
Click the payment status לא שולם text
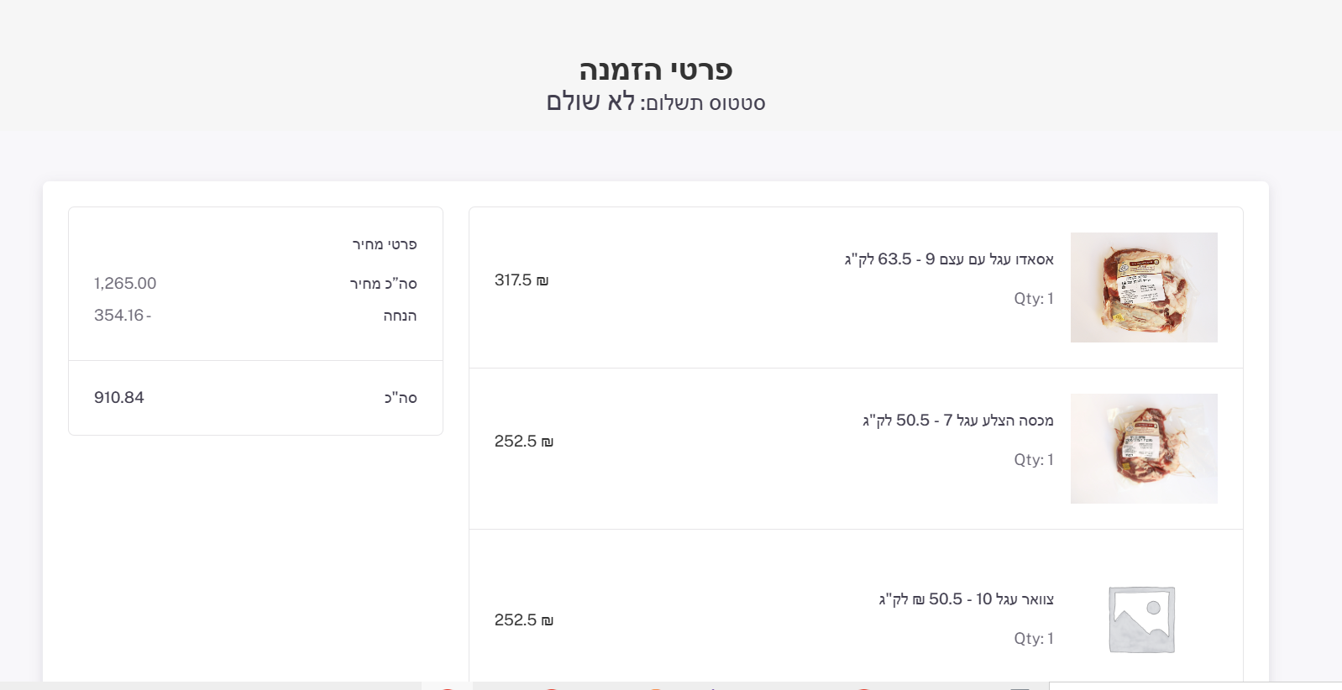591,102
